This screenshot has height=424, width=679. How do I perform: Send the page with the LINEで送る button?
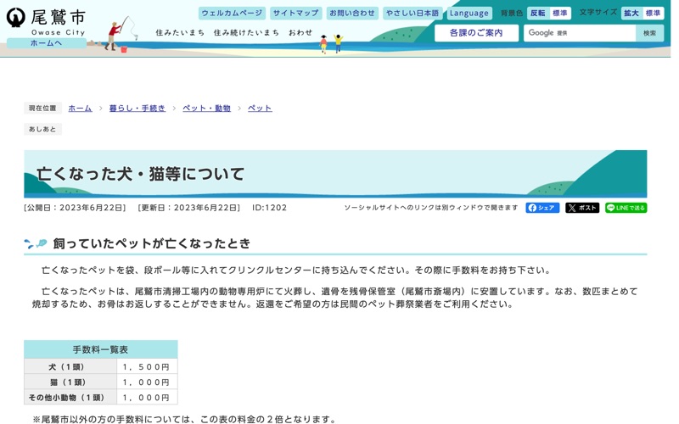point(626,208)
